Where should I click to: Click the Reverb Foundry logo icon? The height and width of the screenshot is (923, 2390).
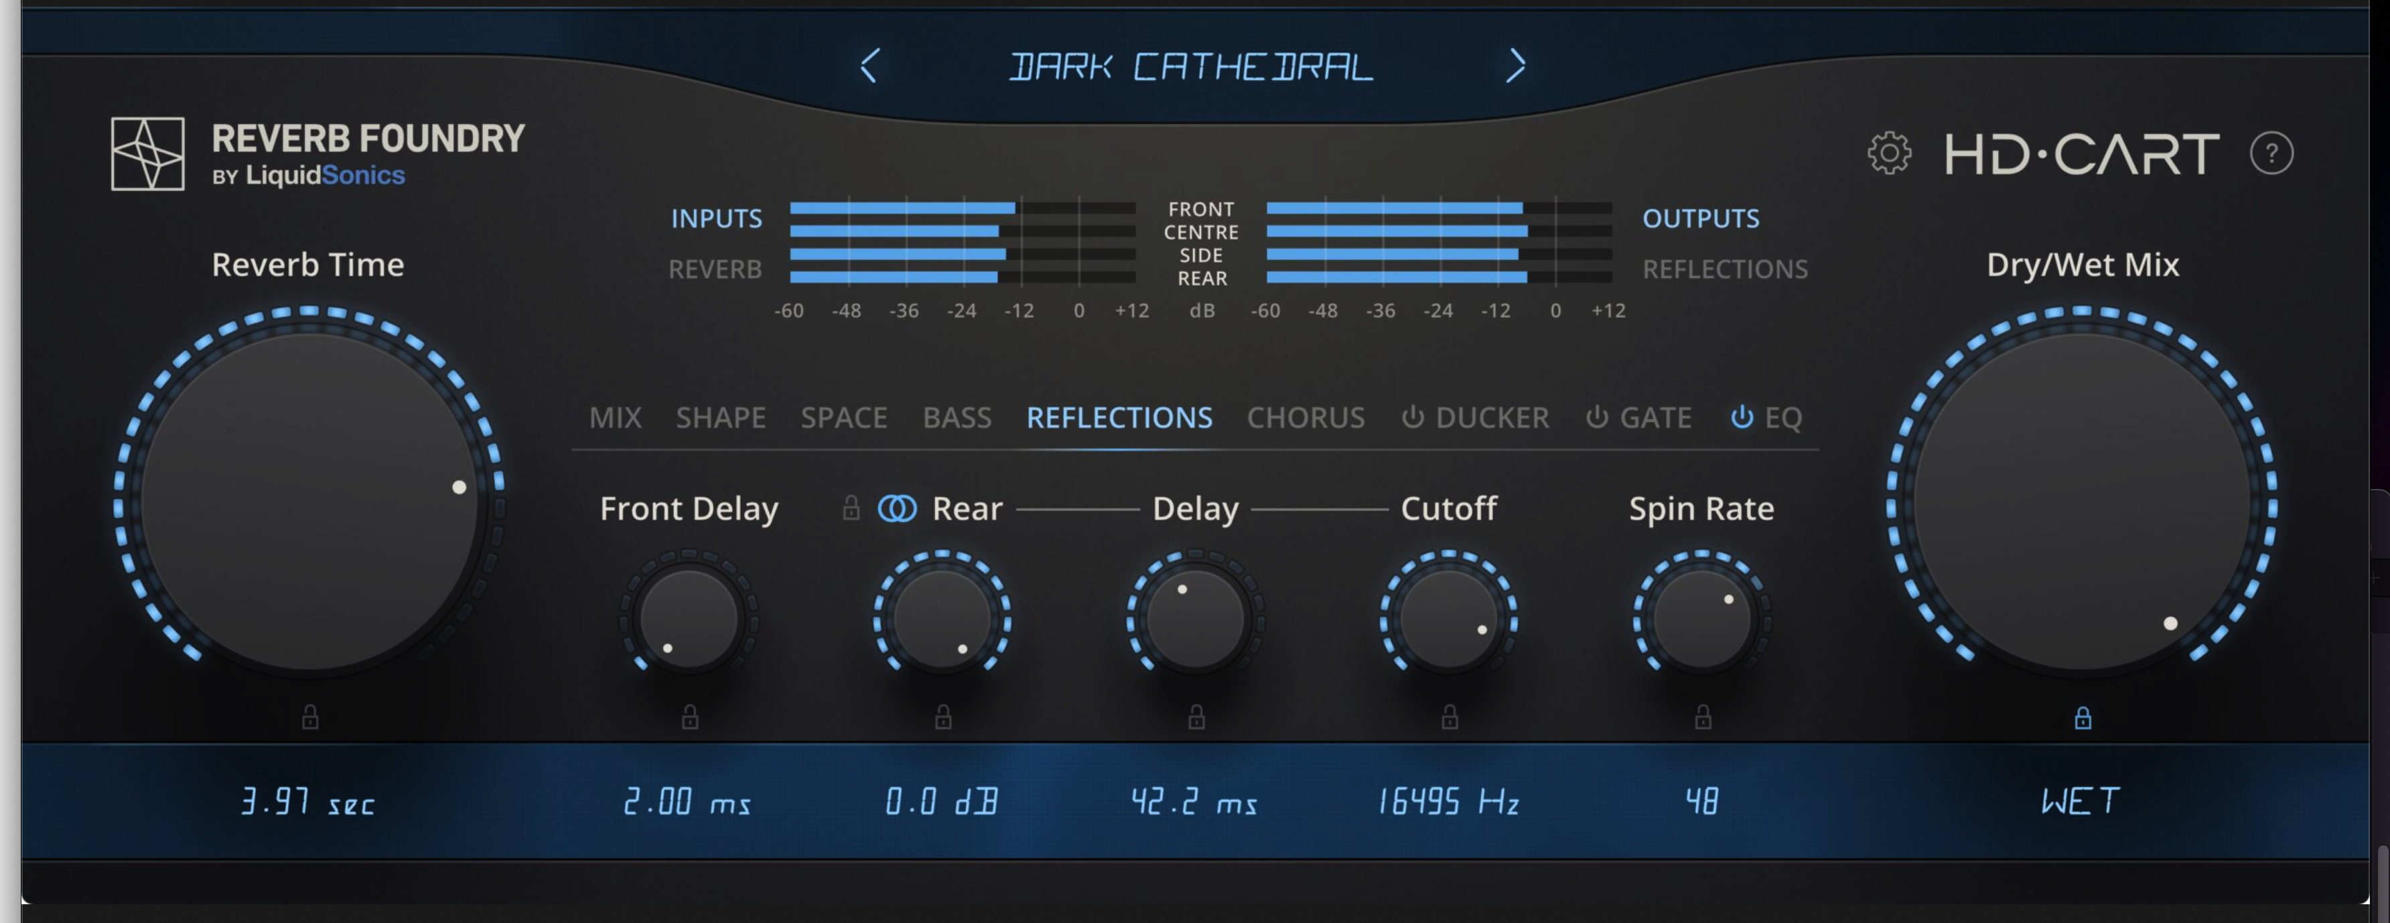pyautogui.click(x=147, y=154)
